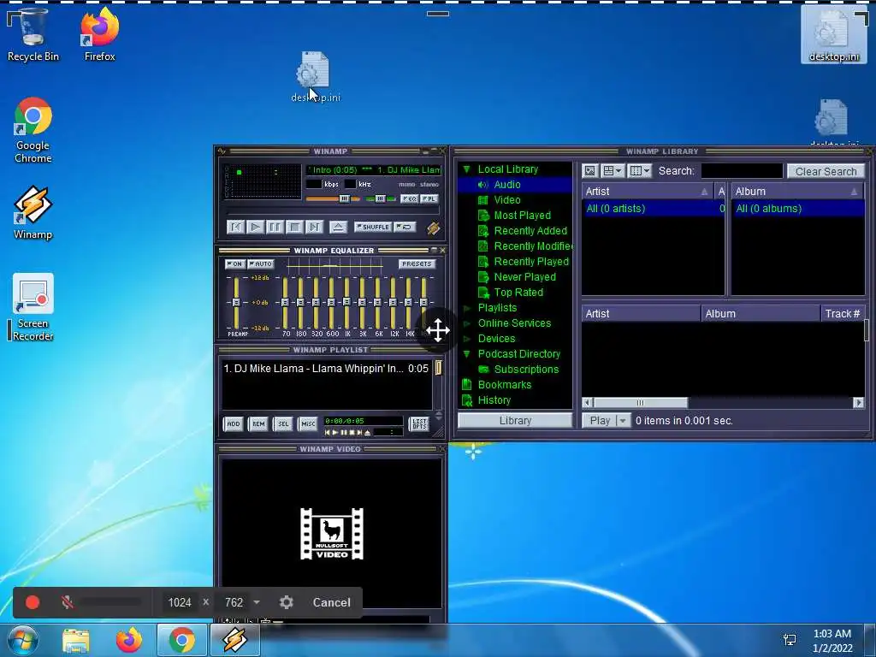The image size is (876, 657).
Task: Open the Most Played view
Action: click(x=523, y=216)
